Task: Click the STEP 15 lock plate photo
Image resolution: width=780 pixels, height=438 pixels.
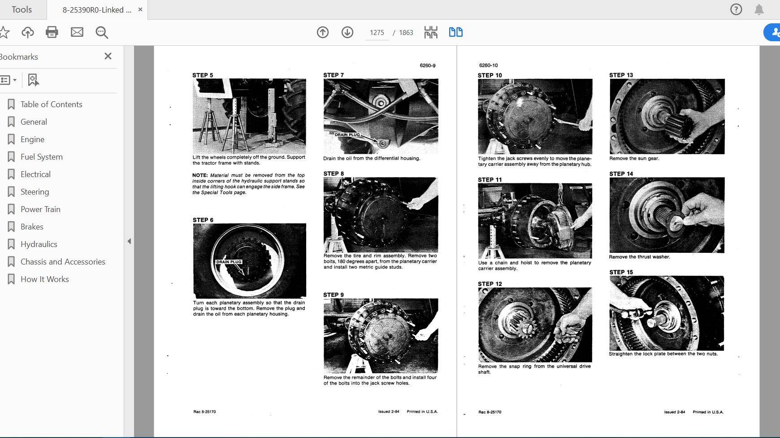Action: tap(667, 313)
